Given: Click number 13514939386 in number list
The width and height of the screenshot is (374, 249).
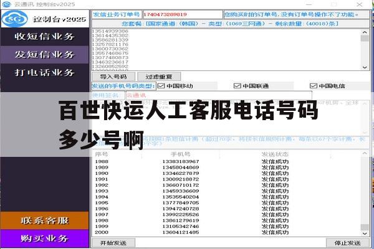Looking at the screenshot, I should pyautogui.click(x=110, y=31).
